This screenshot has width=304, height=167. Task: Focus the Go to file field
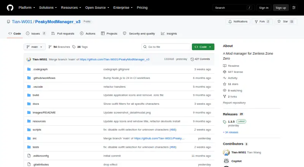point(166,47)
